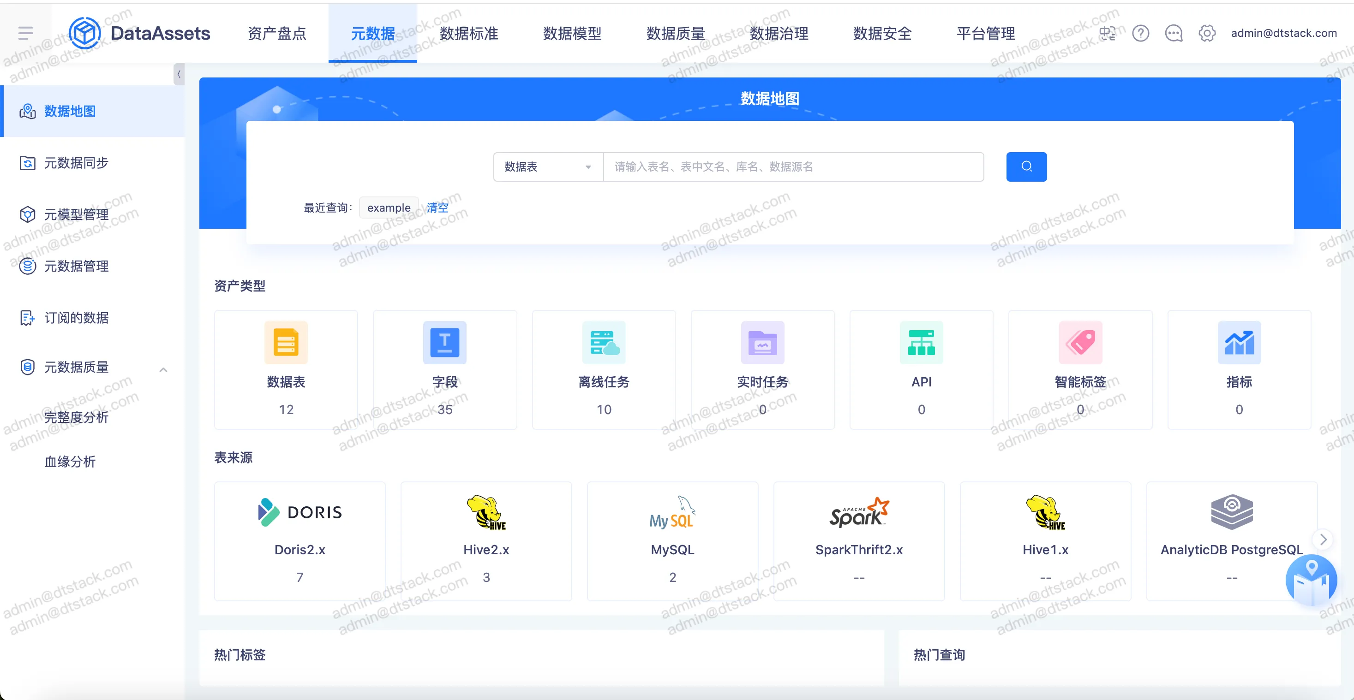Click the blue search magnifier button
The image size is (1354, 700).
pyautogui.click(x=1026, y=166)
